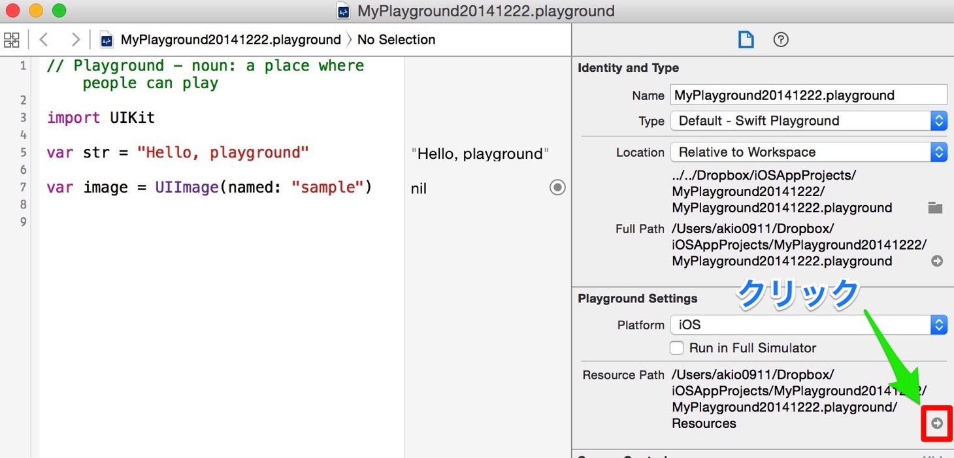Viewport: 954px width, 458px height.
Task: Click the "Hello, playground" result in sidebar
Action: point(480,154)
